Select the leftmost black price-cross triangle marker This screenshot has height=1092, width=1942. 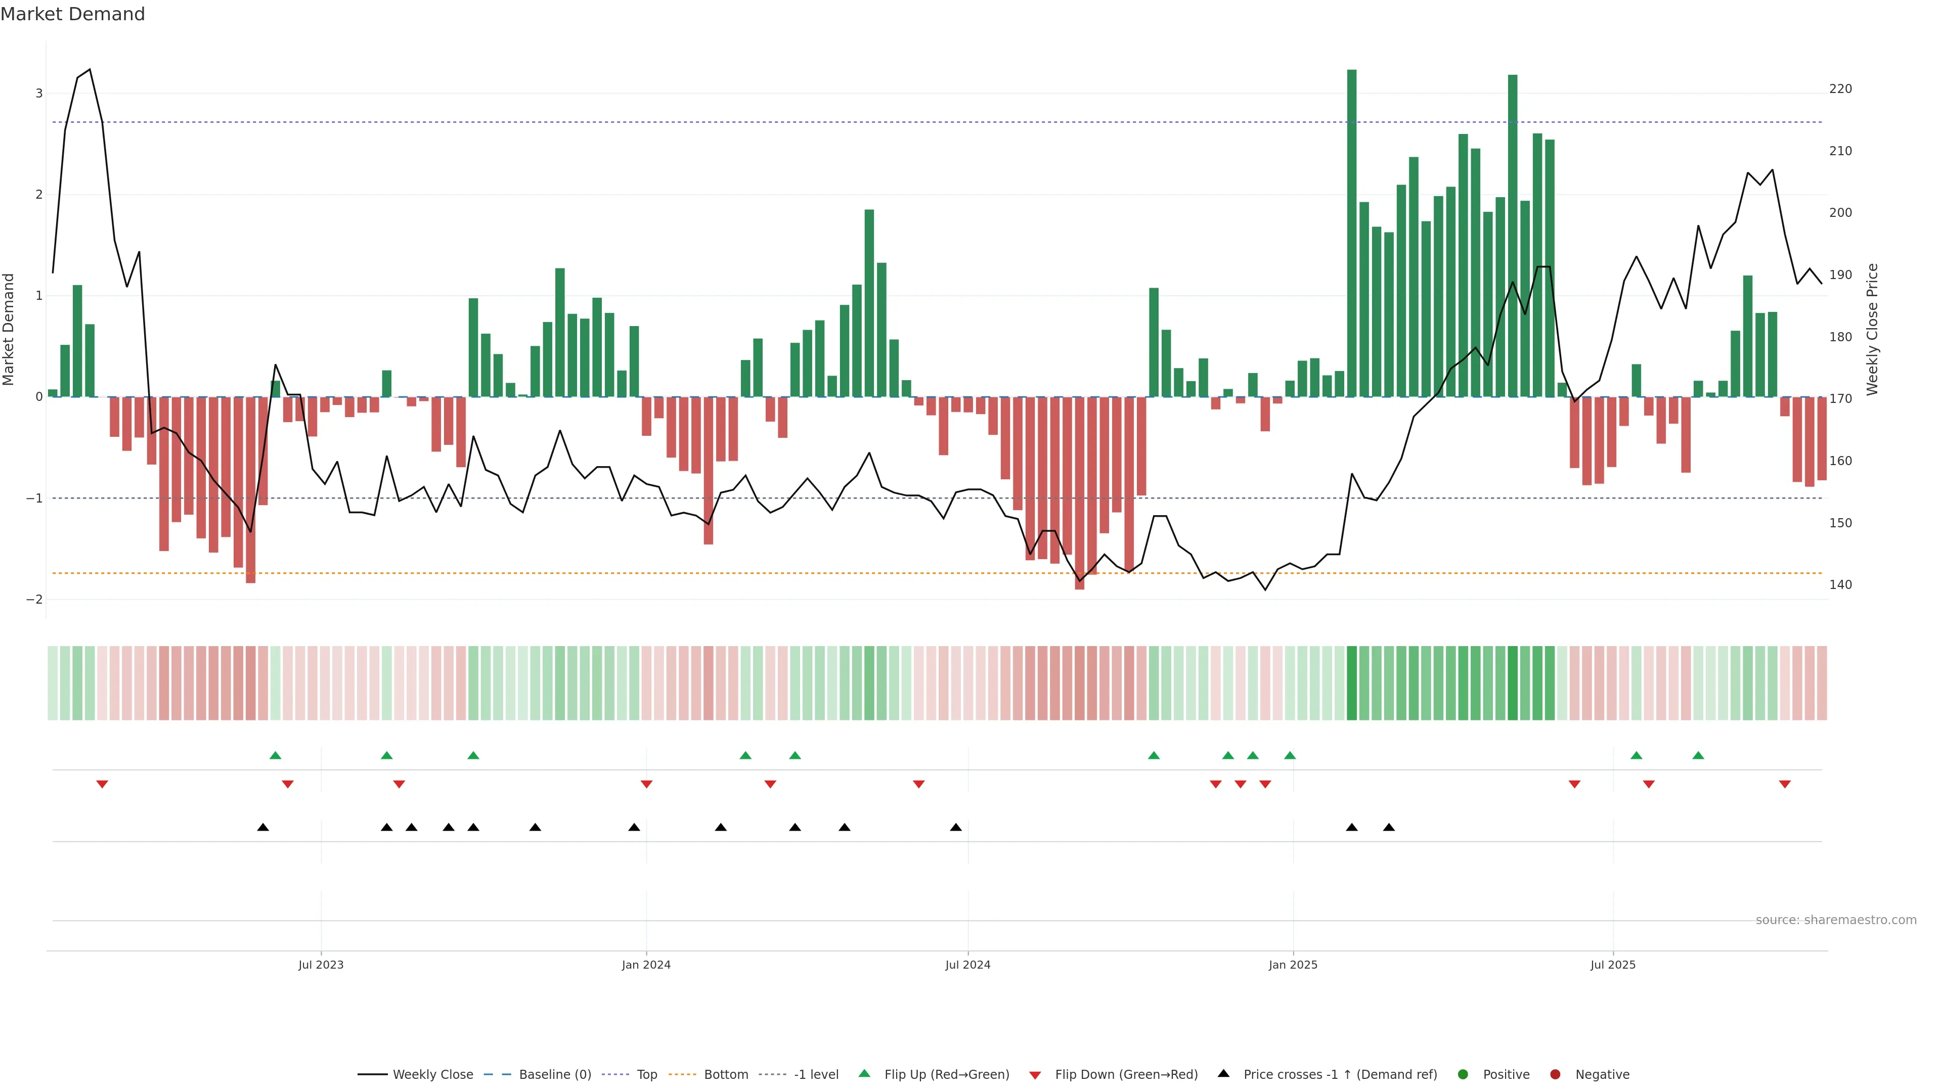point(262,828)
